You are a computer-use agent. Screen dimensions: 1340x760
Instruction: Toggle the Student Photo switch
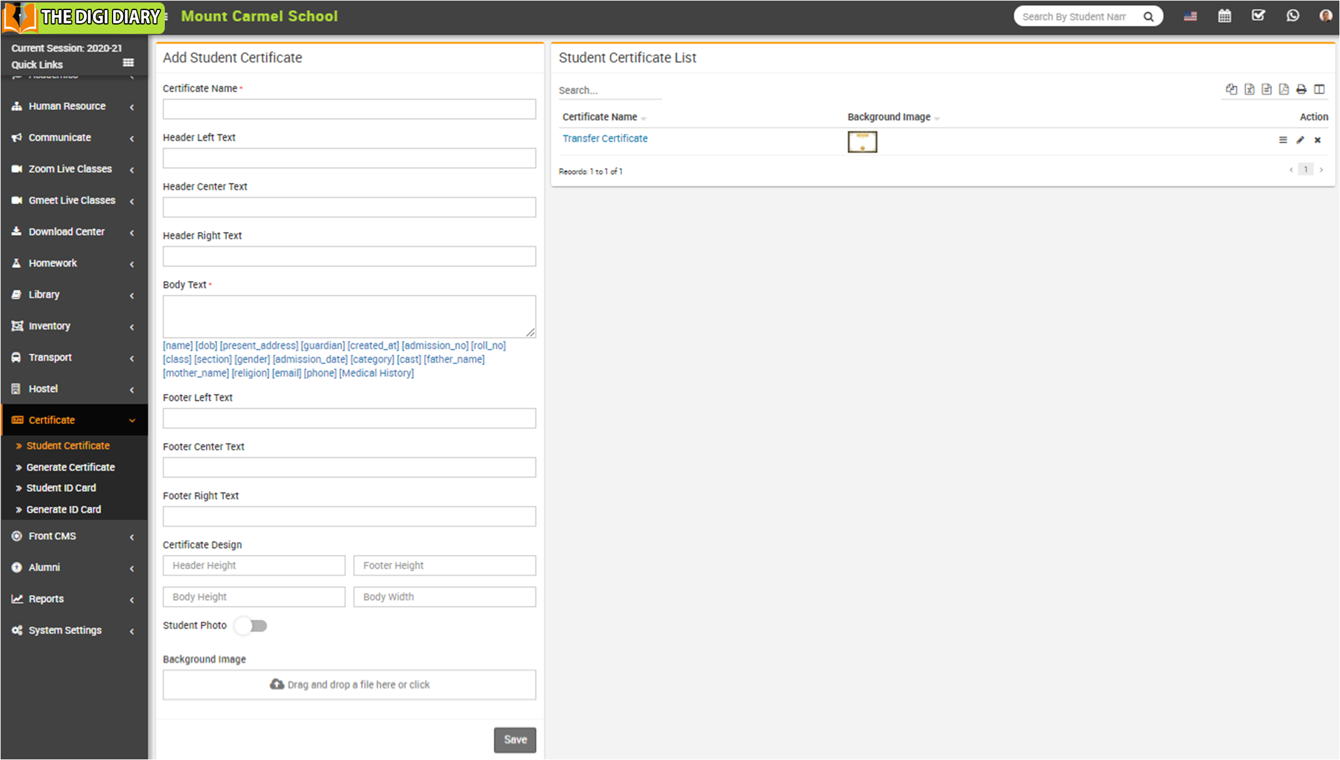pos(251,625)
